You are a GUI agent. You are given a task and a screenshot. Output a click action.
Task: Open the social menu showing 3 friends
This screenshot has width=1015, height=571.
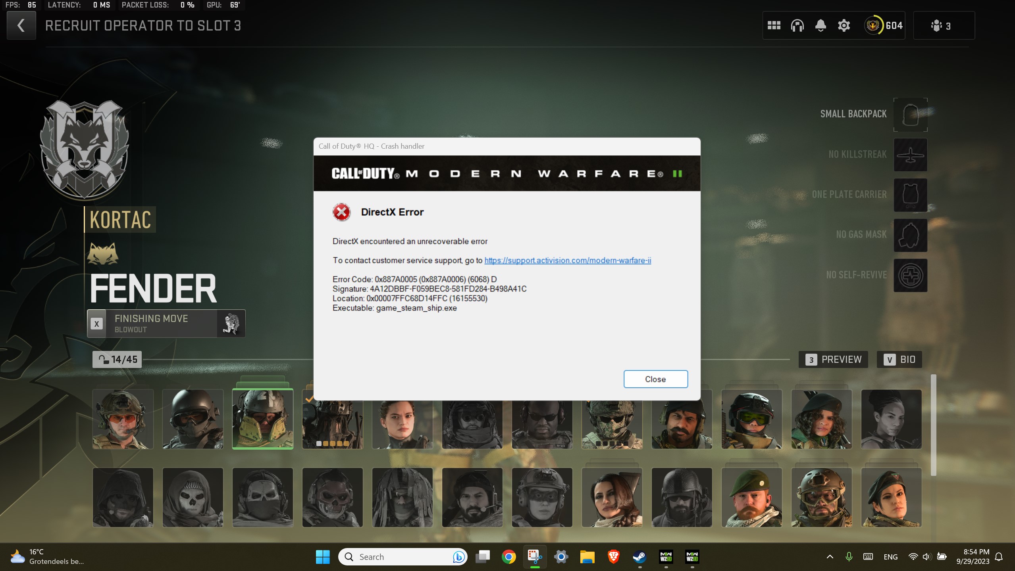[x=944, y=25]
